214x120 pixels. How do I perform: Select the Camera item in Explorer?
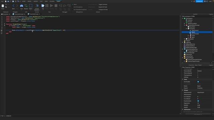pos(190,20)
